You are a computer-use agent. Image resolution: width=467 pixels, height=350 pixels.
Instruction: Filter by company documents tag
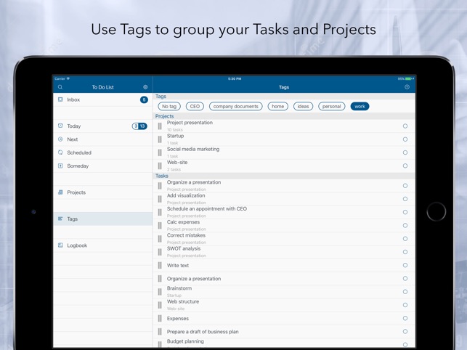pyautogui.click(x=235, y=106)
